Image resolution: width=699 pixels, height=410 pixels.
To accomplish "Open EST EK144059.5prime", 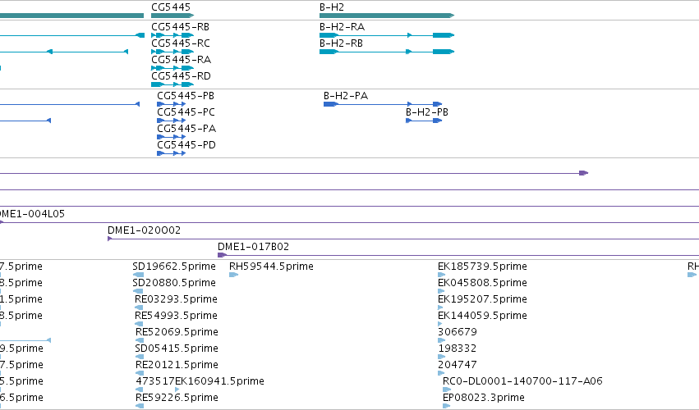I will 482,316.
